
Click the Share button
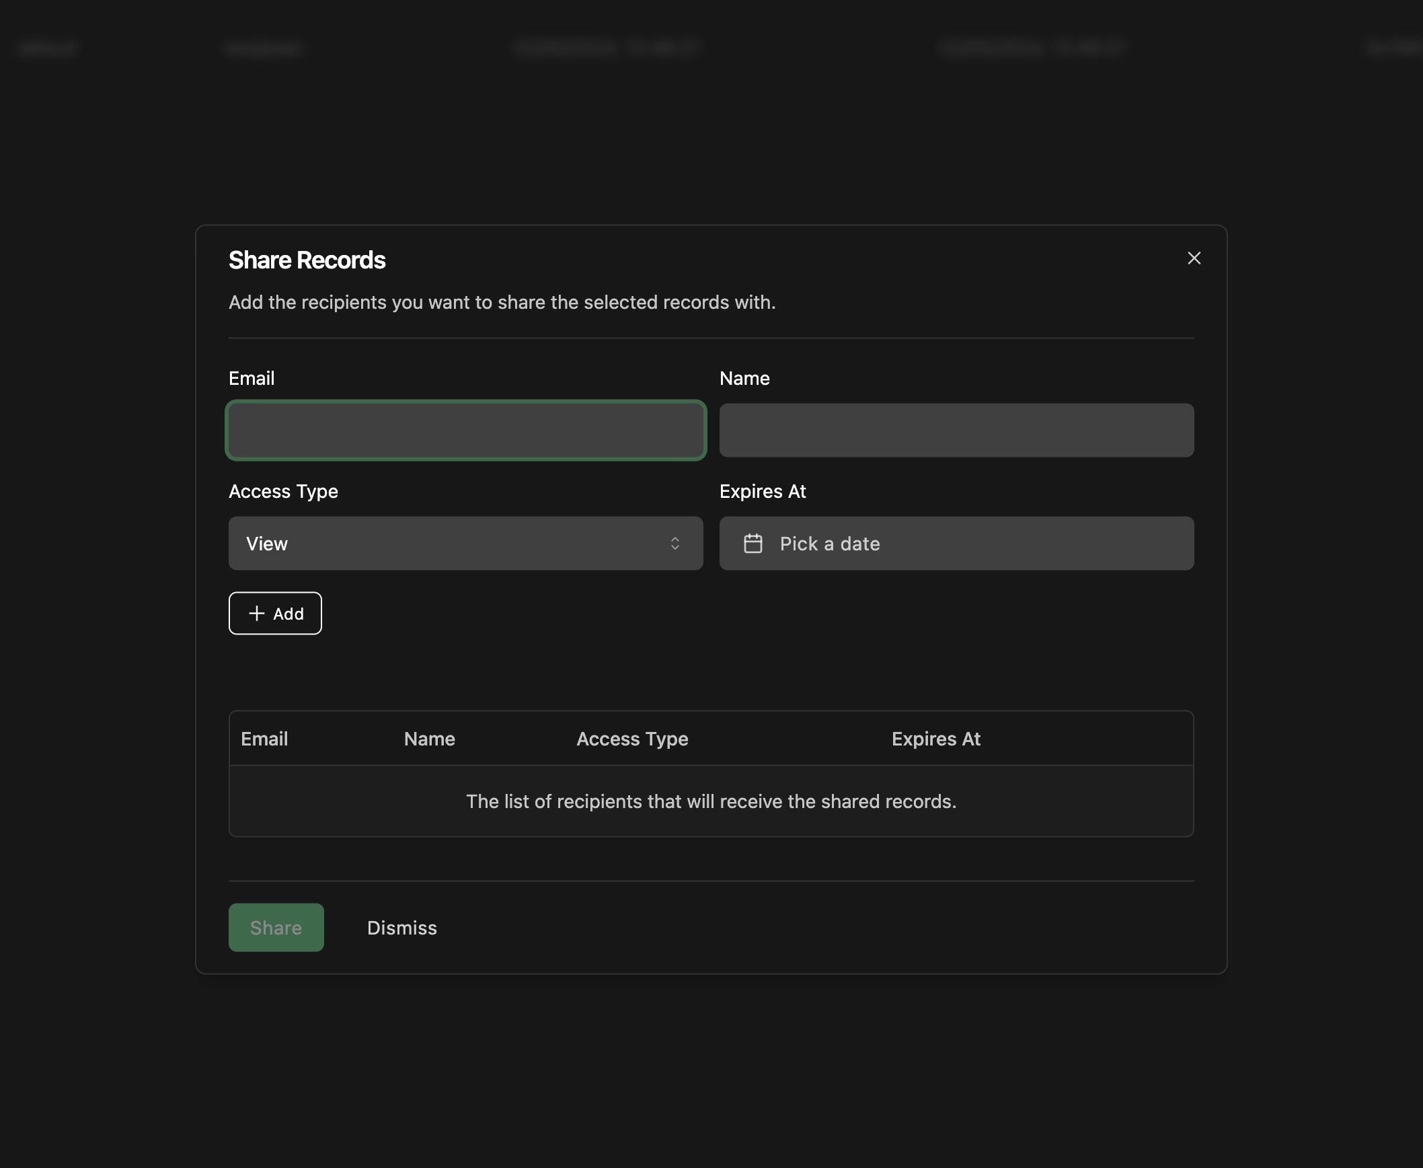pyautogui.click(x=275, y=927)
